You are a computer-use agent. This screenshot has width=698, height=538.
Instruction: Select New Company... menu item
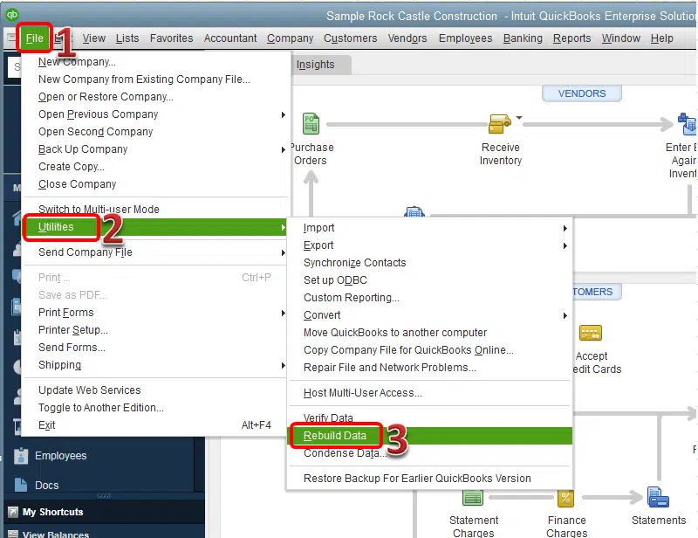coord(155,62)
